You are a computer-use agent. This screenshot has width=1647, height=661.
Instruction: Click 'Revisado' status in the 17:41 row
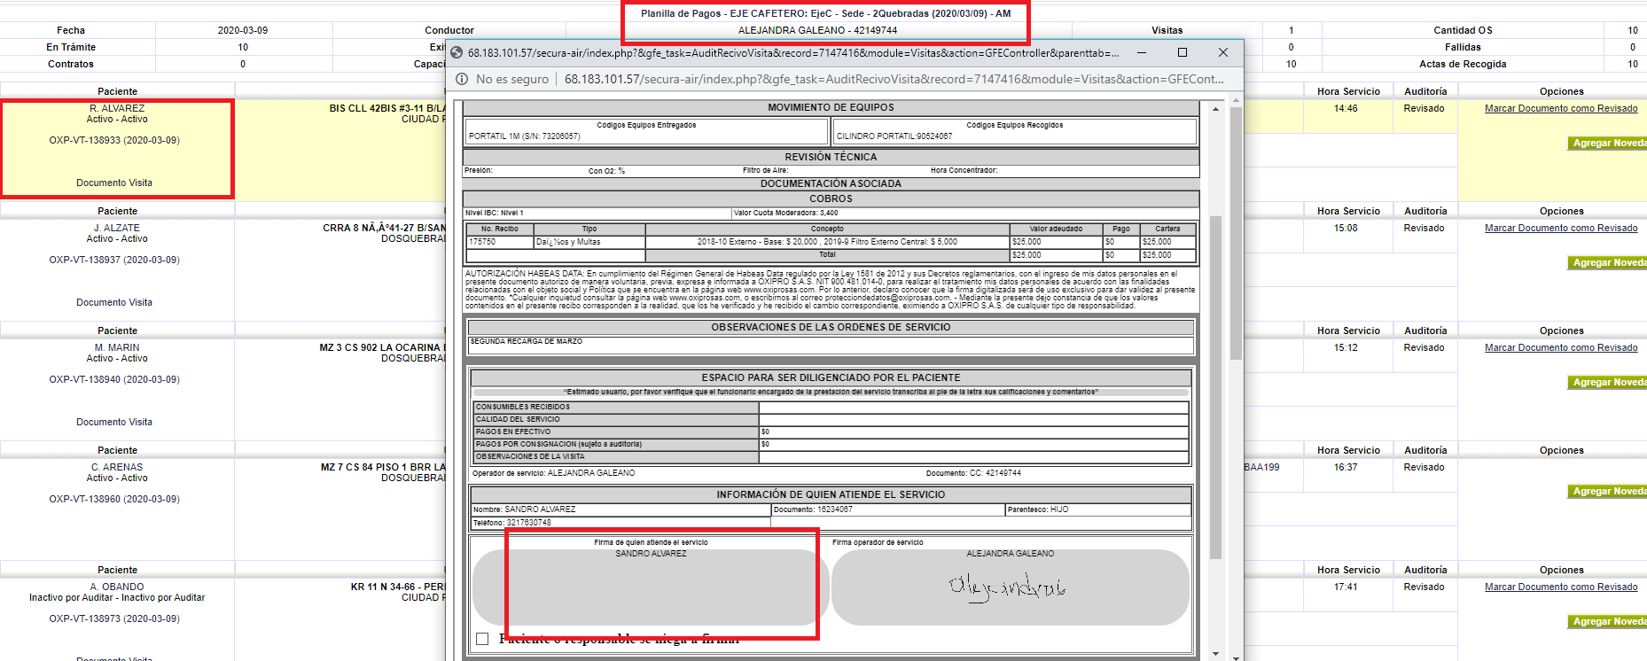point(1424,587)
